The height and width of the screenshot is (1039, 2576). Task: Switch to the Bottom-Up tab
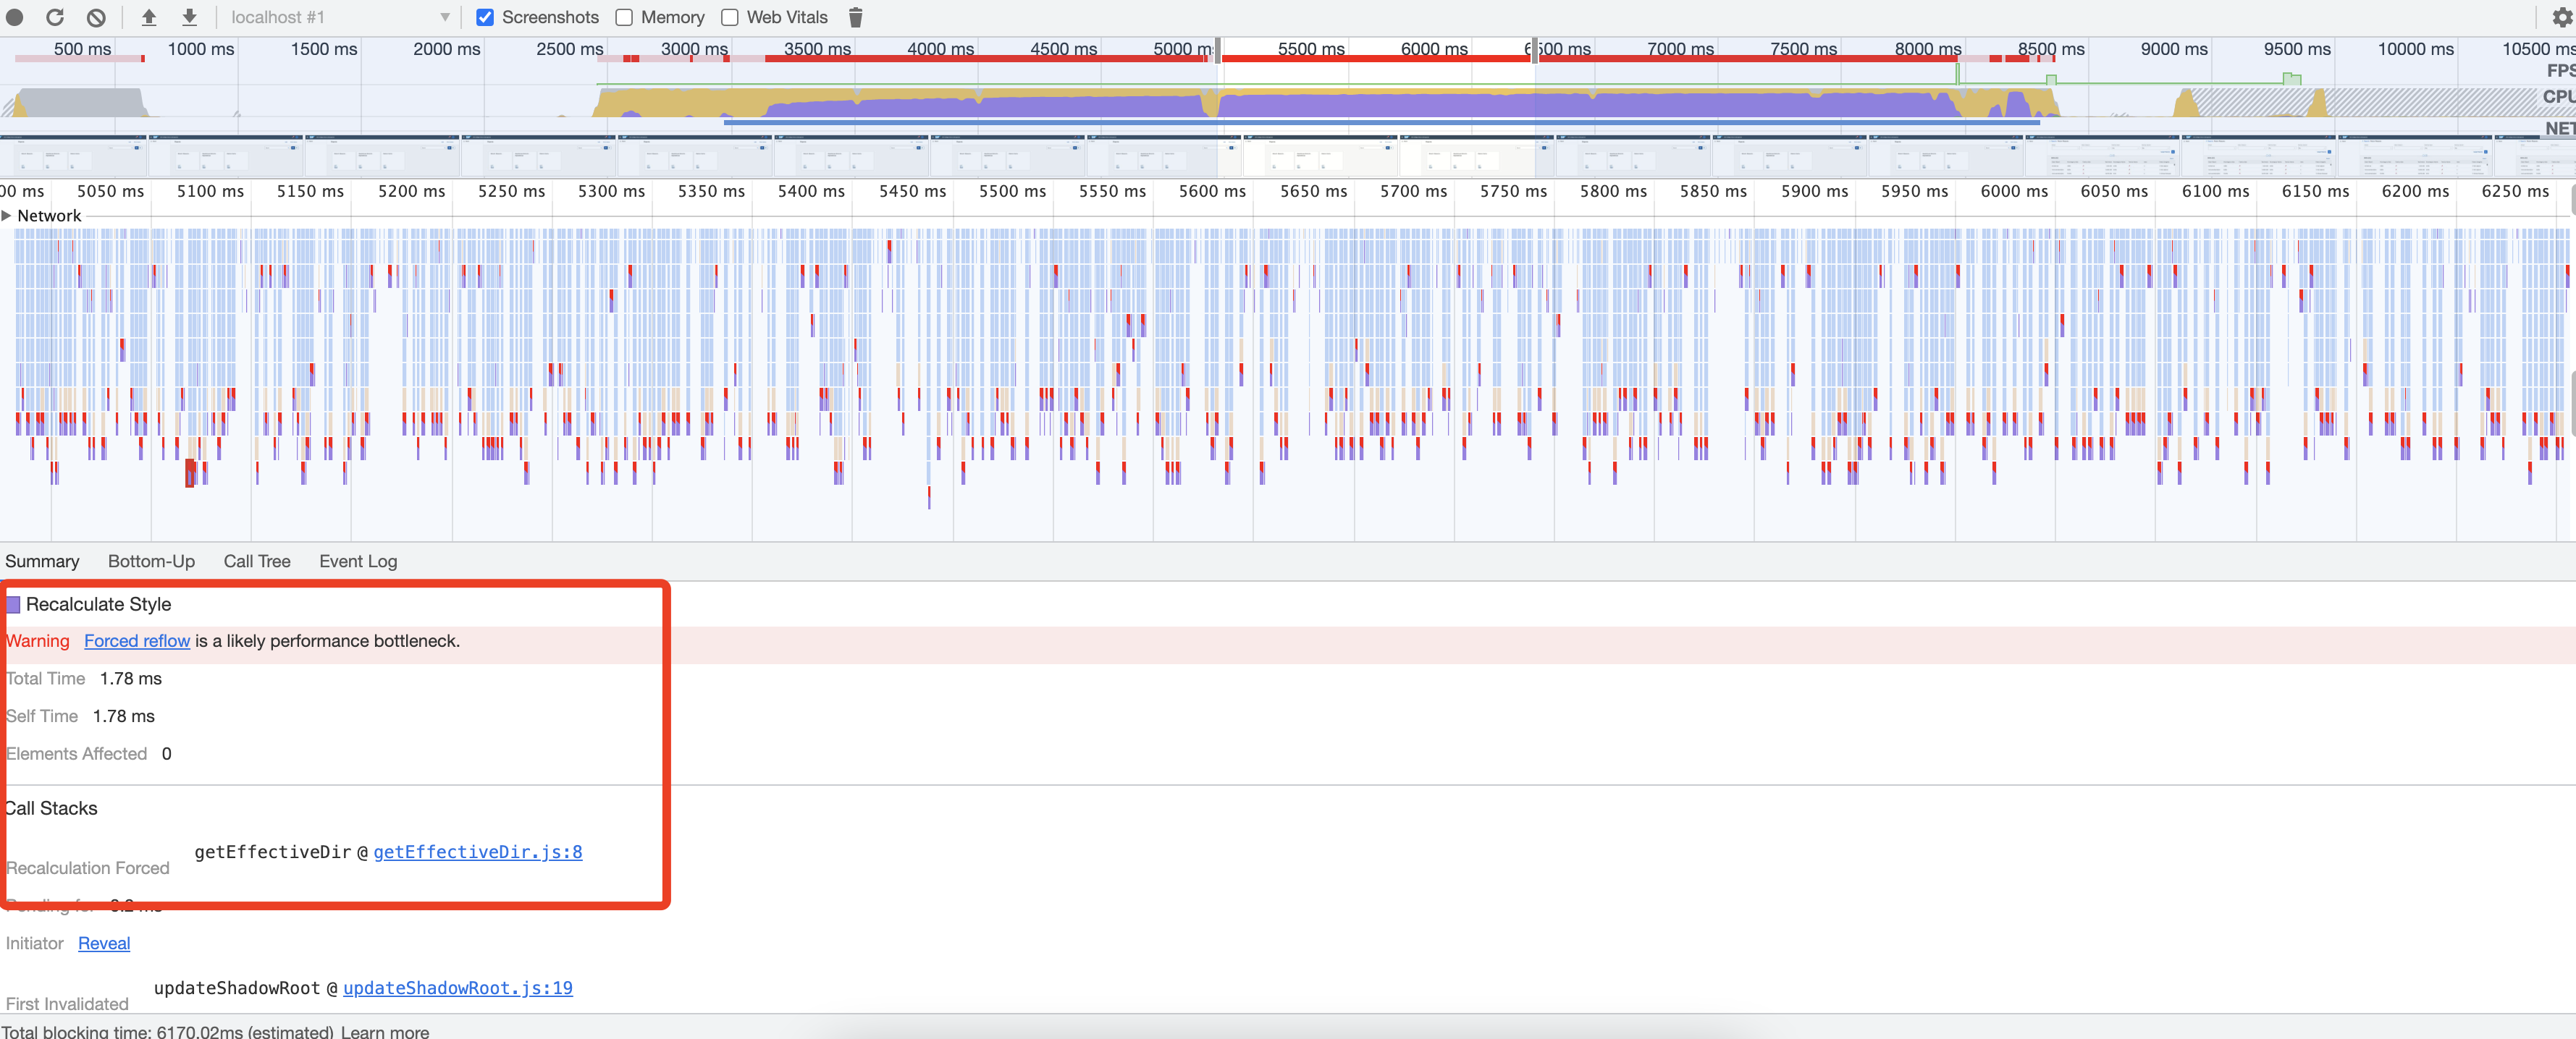(151, 561)
